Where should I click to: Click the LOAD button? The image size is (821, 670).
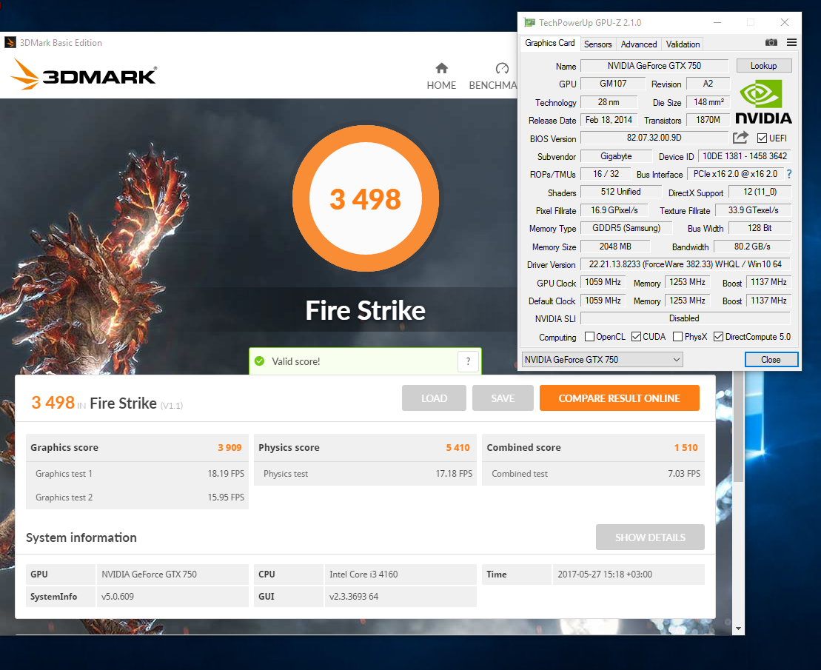[434, 398]
